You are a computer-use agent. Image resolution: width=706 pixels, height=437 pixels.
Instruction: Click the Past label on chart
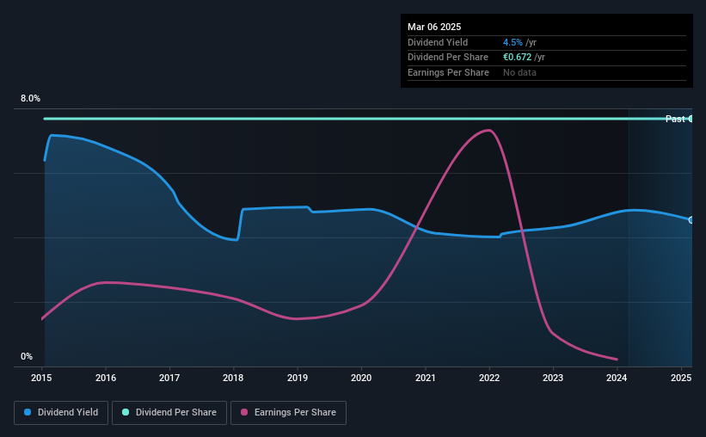click(675, 119)
